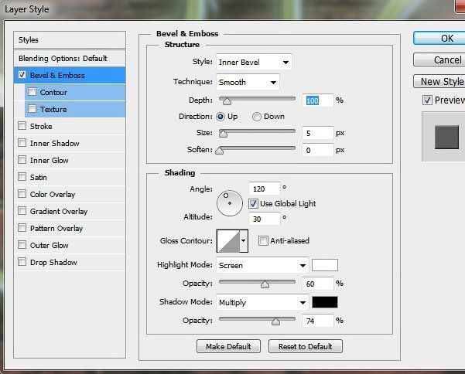This screenshot has height=374, width=465.
Task: Click the Reset to Default button
Action: coord(305,346)
